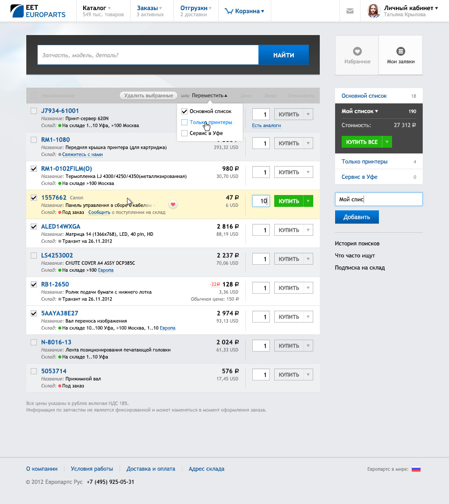The image size is (449, 504).
Task: Click heart icon on item 1557662
Action: (x=173, y=204)
